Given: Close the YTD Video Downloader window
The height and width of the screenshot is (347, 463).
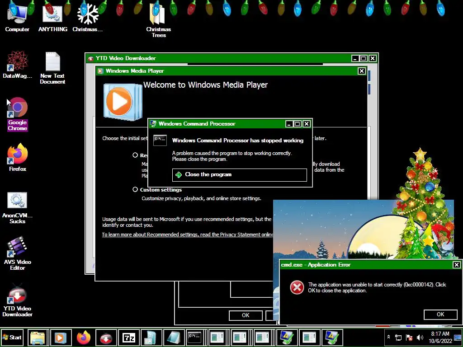Looking at the screenshot, I should 373,58.
